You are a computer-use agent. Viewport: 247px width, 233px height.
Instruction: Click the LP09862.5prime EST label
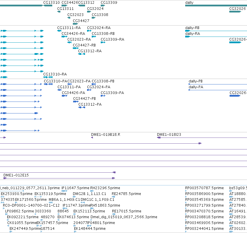[19, 211]
